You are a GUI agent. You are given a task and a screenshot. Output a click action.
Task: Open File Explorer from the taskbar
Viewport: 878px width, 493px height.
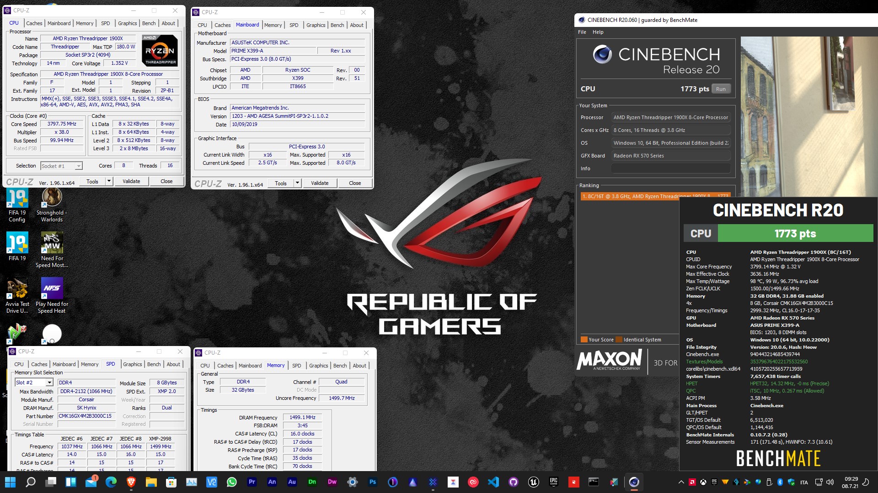151,482
